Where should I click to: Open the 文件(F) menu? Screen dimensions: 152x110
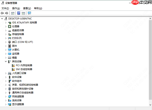click(5, 8)
